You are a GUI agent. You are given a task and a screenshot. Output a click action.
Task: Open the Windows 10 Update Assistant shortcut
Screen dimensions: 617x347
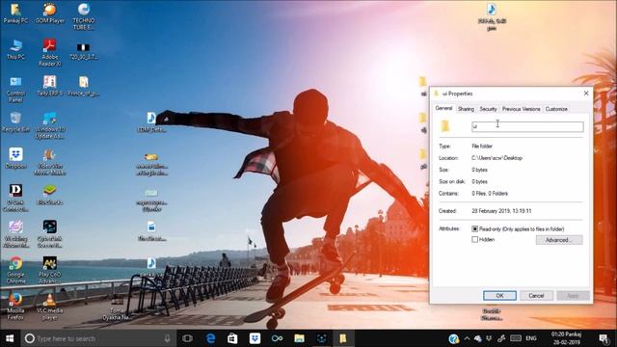49,125
